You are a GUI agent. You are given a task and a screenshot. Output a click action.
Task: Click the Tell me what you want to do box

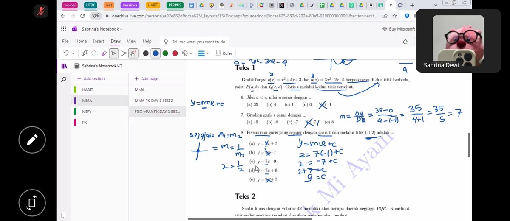[195, 42]
